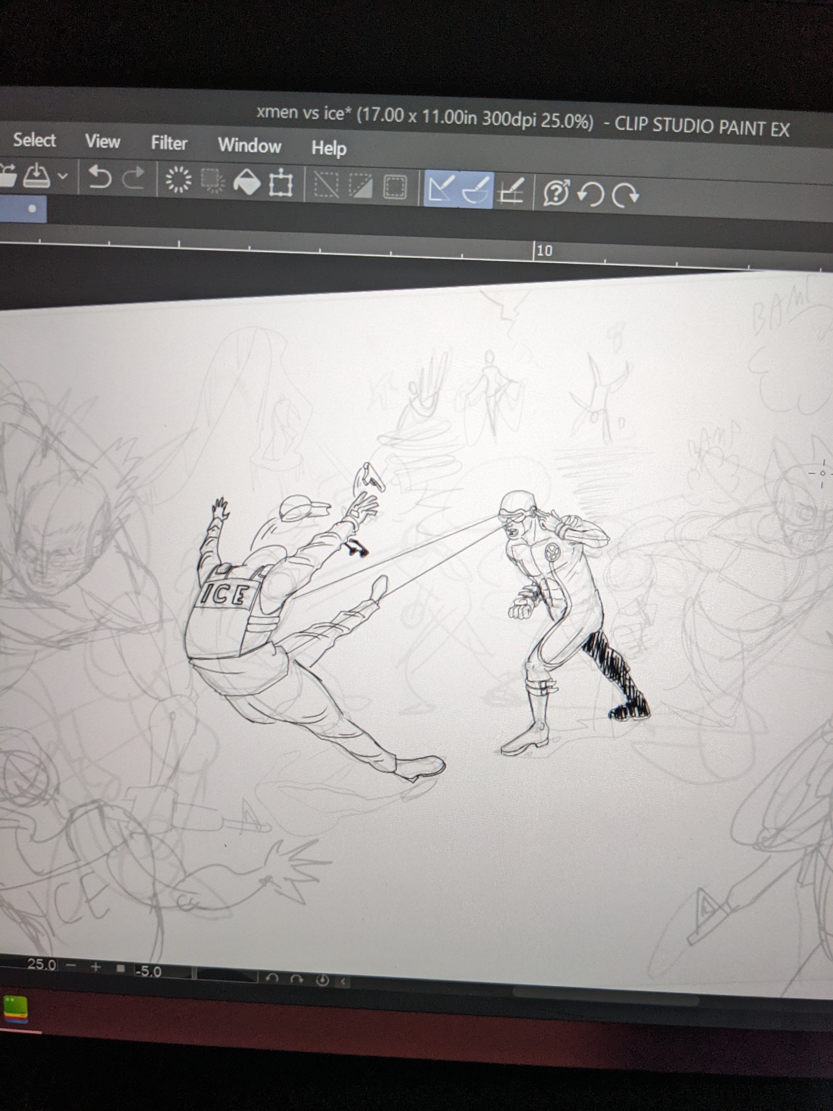The width and height of the screenshot is (833, 1111).
Task: Expand the Save dropdown arrow
Action: point(63,177)
